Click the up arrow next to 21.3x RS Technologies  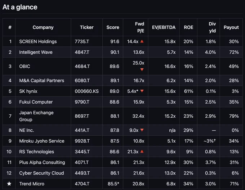[142, 151]
